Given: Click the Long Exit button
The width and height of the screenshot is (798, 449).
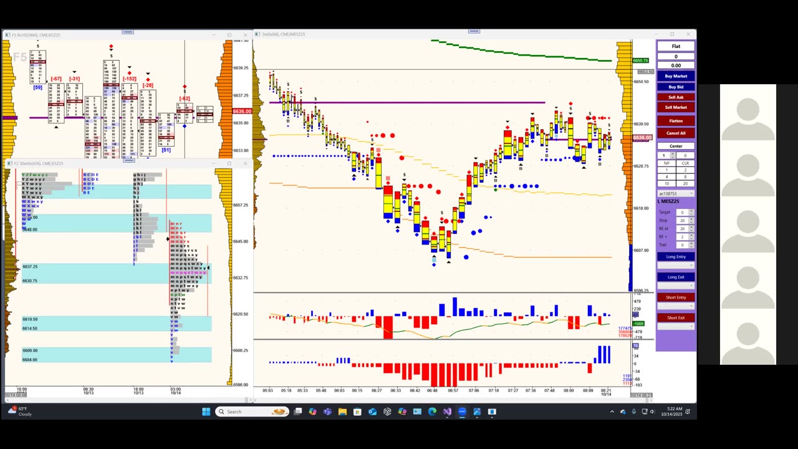Looking at the screenshot, I should (x=676, y=277).
